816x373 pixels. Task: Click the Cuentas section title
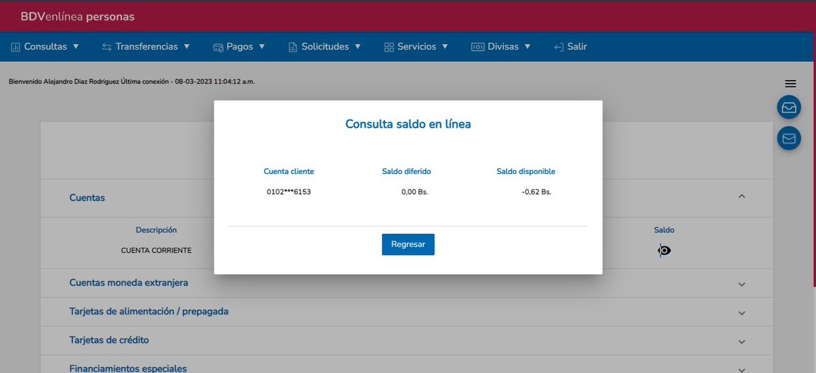pos(87,198)
